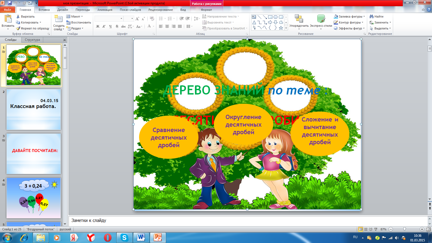Screen dimensions: 432x243
Task: Click the notes field 'Заметки к слайду'
Action: point(248,221)
